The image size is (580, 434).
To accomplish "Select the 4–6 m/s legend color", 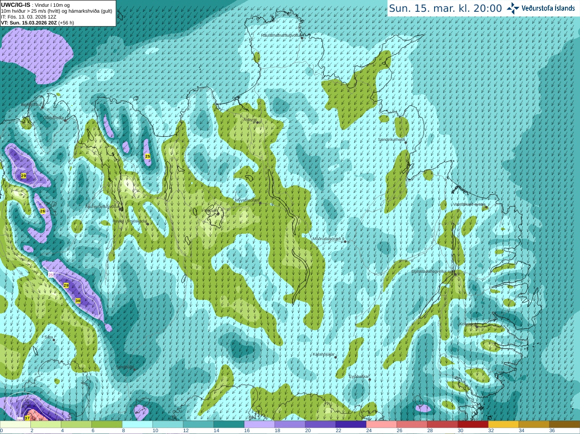I will click(x=76, y=424).
